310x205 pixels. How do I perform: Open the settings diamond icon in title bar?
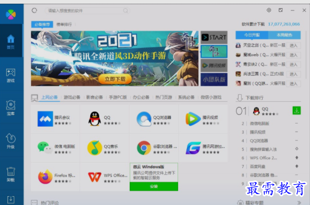tap(269, 10)
